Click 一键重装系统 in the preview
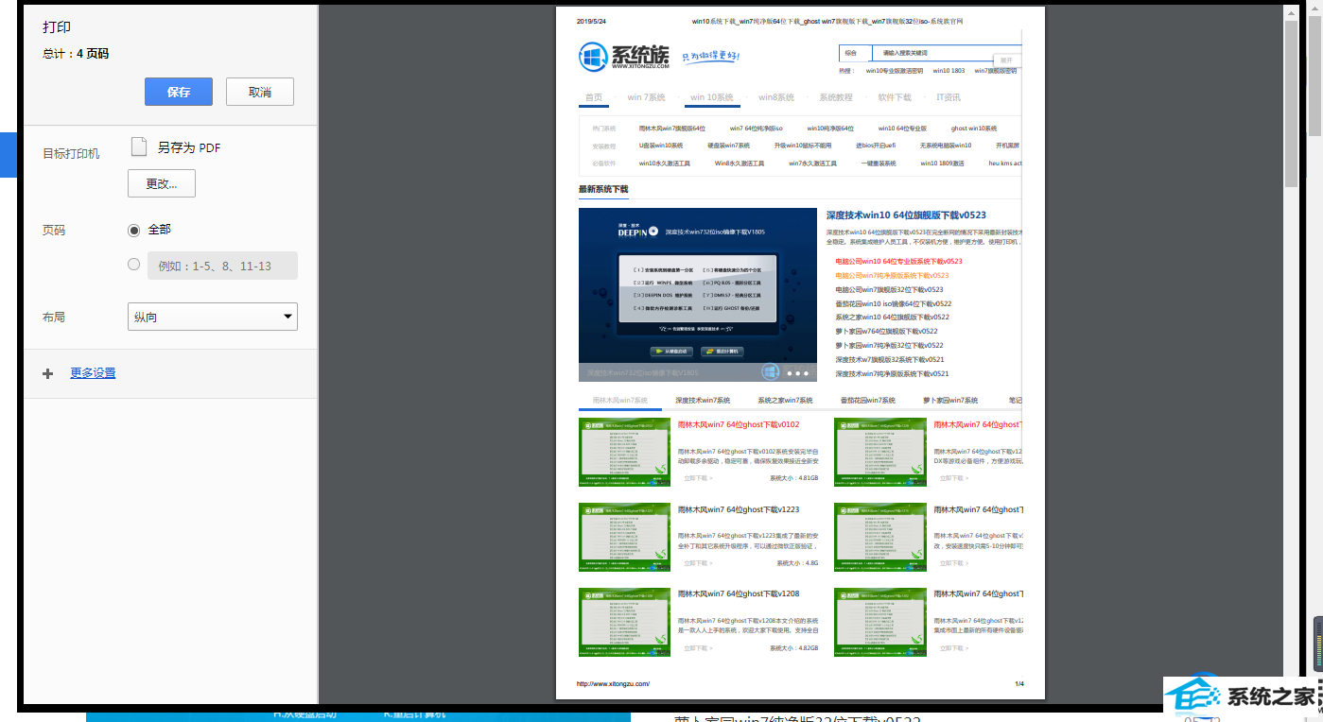Image resolution: width=1323 pixels, height=722 pixels. [879, 163]
